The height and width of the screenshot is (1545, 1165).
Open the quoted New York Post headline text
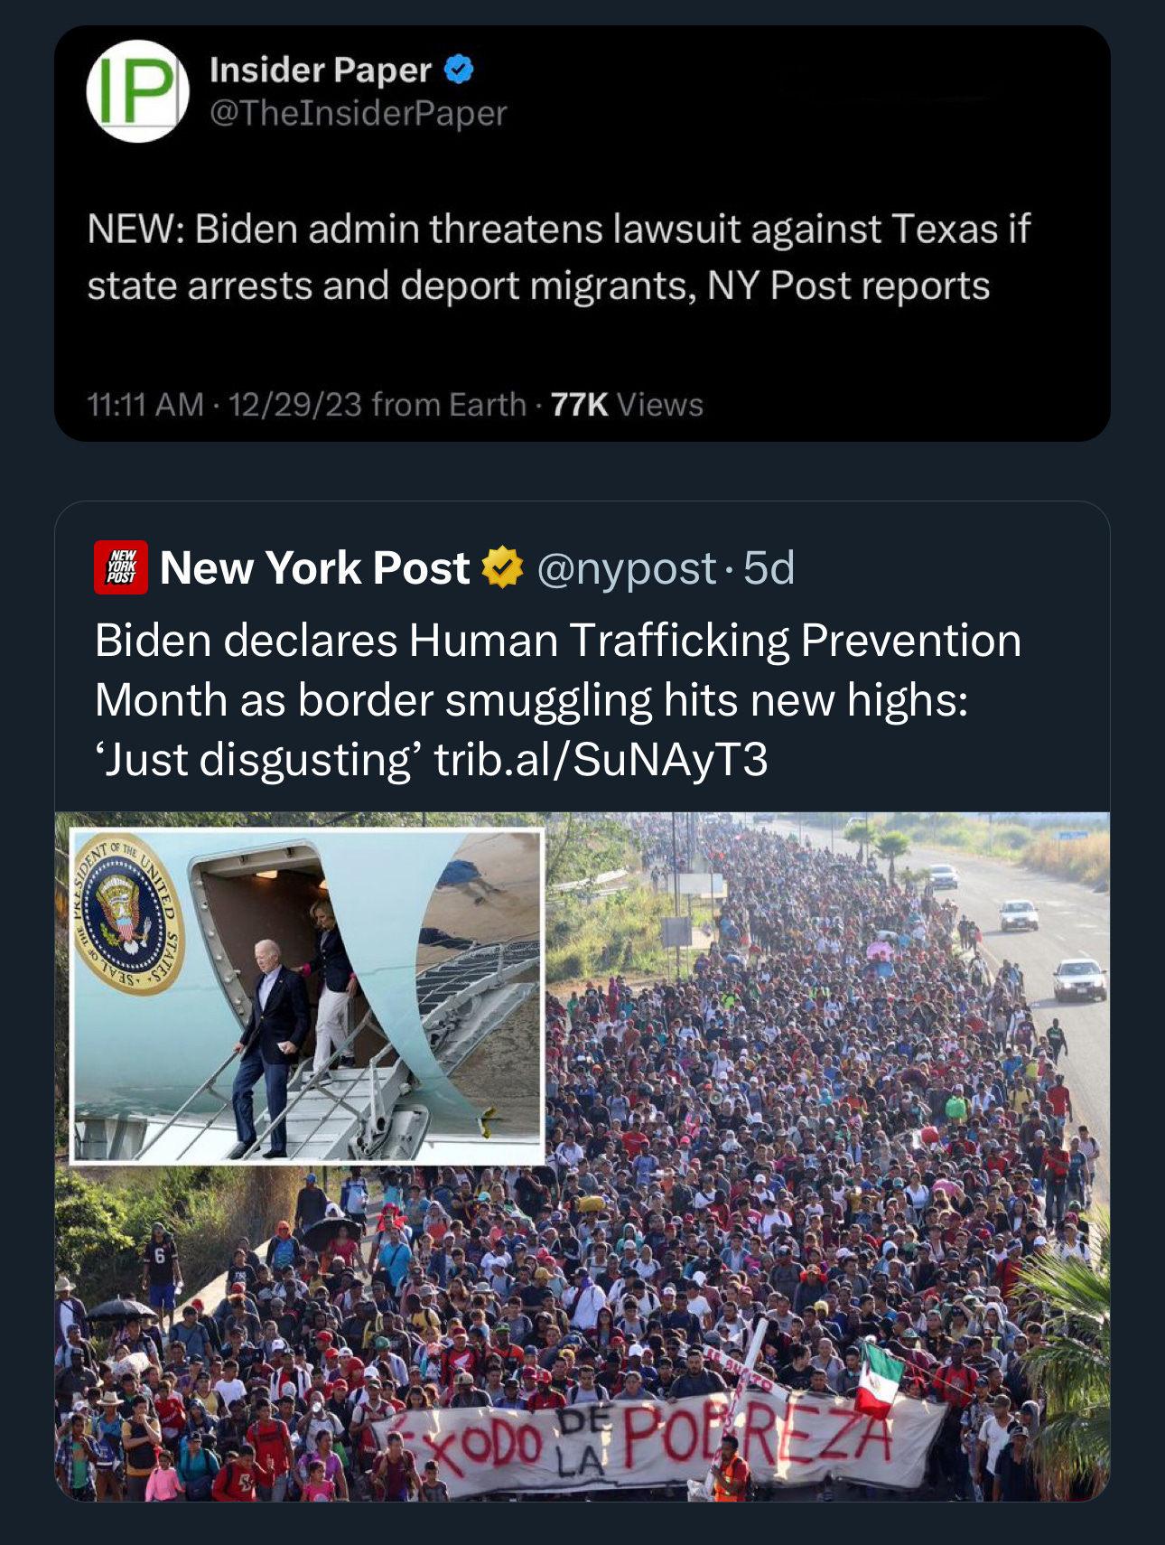click(557, 700)
